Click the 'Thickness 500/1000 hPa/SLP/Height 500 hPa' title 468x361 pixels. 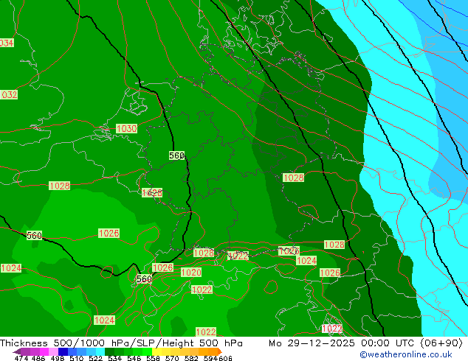[x=121, y=343]
